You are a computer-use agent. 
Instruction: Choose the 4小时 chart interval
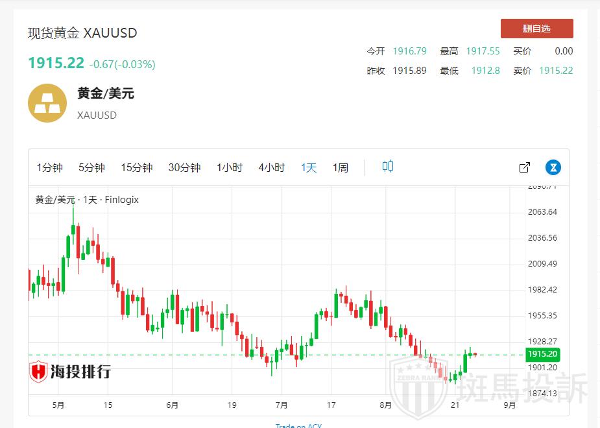[x=271, y=167]
